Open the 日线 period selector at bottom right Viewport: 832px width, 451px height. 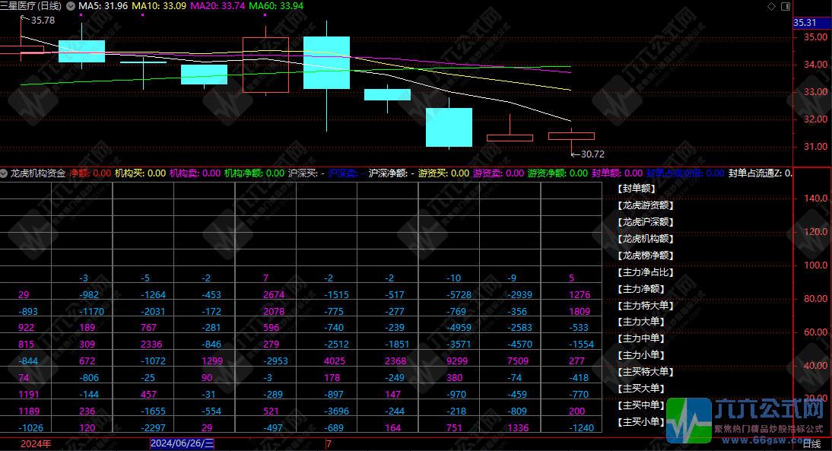coord(811,444)
